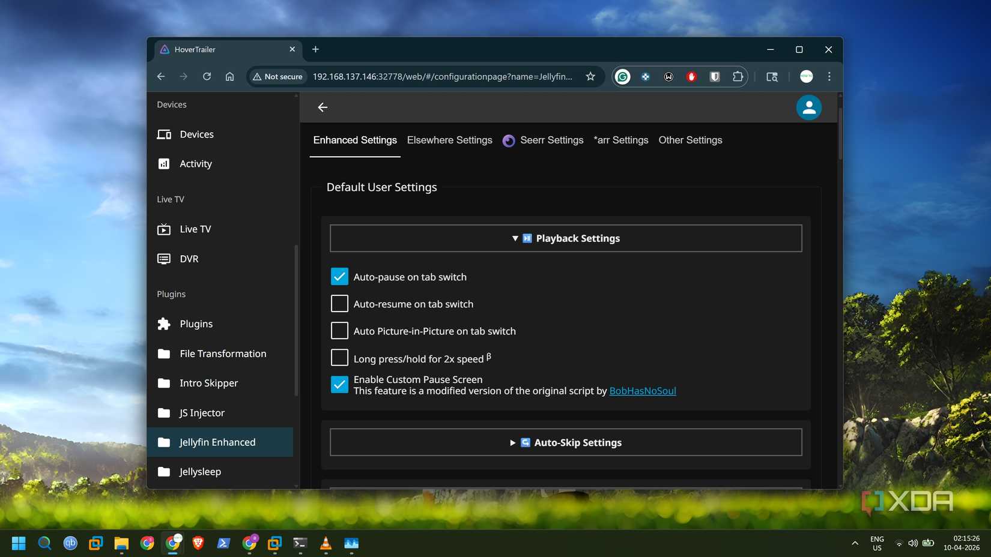This screenshot has width=991, height=557.
Task: Open the Intro Skipper plugin
Action: [x=220, y=383]
